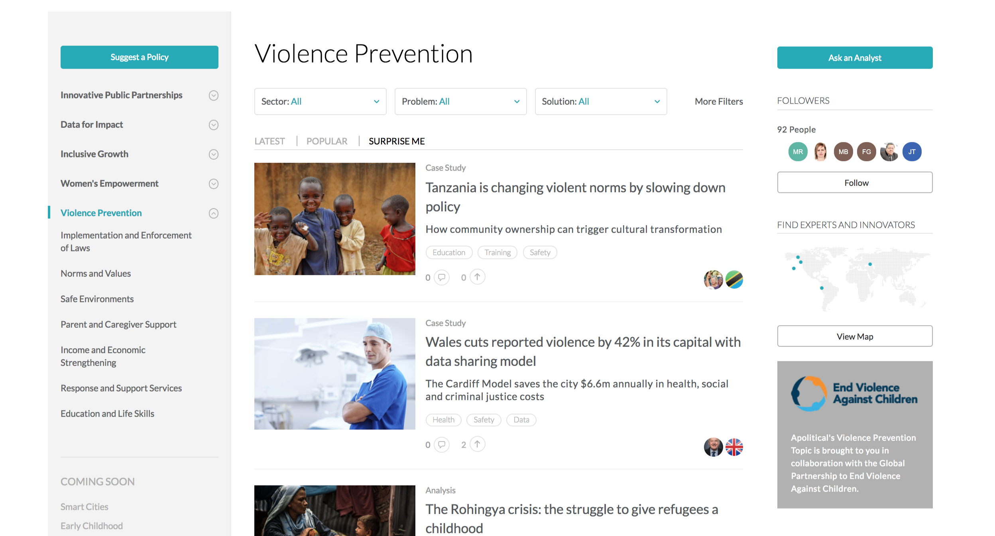Select the Norms and Values subtopic
This screenshot has height=536, width=995.
coord(96,274)
